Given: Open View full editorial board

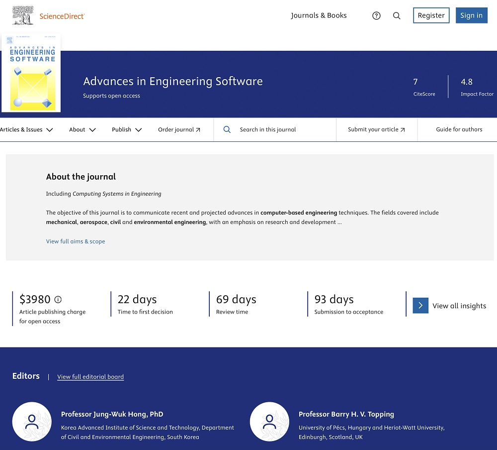Looking at the screenshot, I should [90, 377].
